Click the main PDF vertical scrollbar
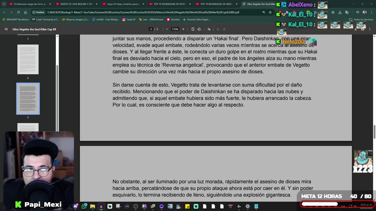Screen dimensions: 376x211 [x=374, y=132]
